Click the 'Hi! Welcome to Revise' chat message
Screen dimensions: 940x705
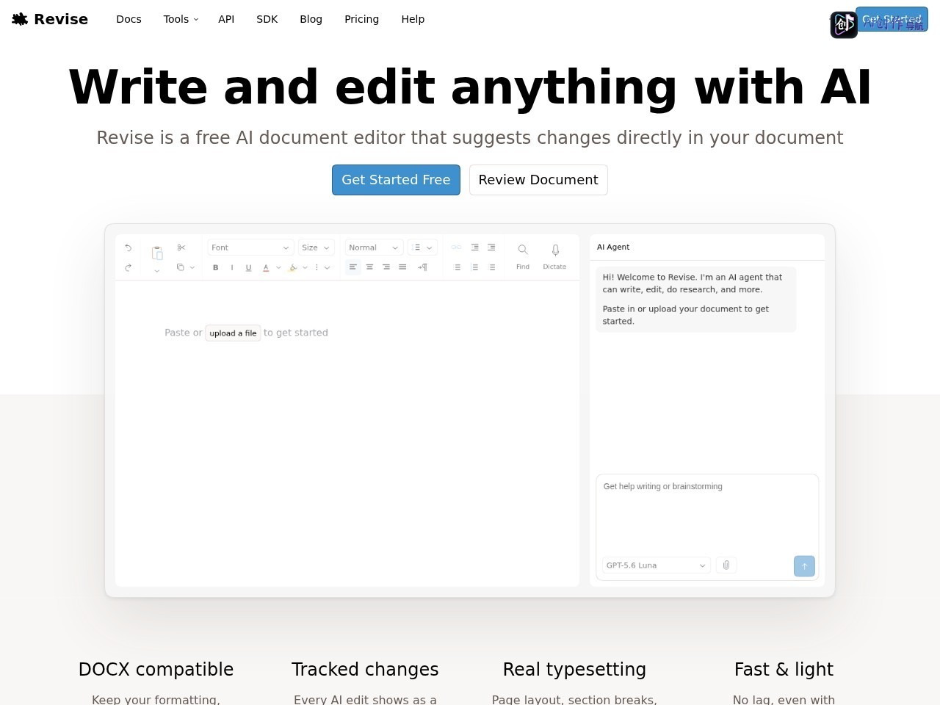pos(695,299)
